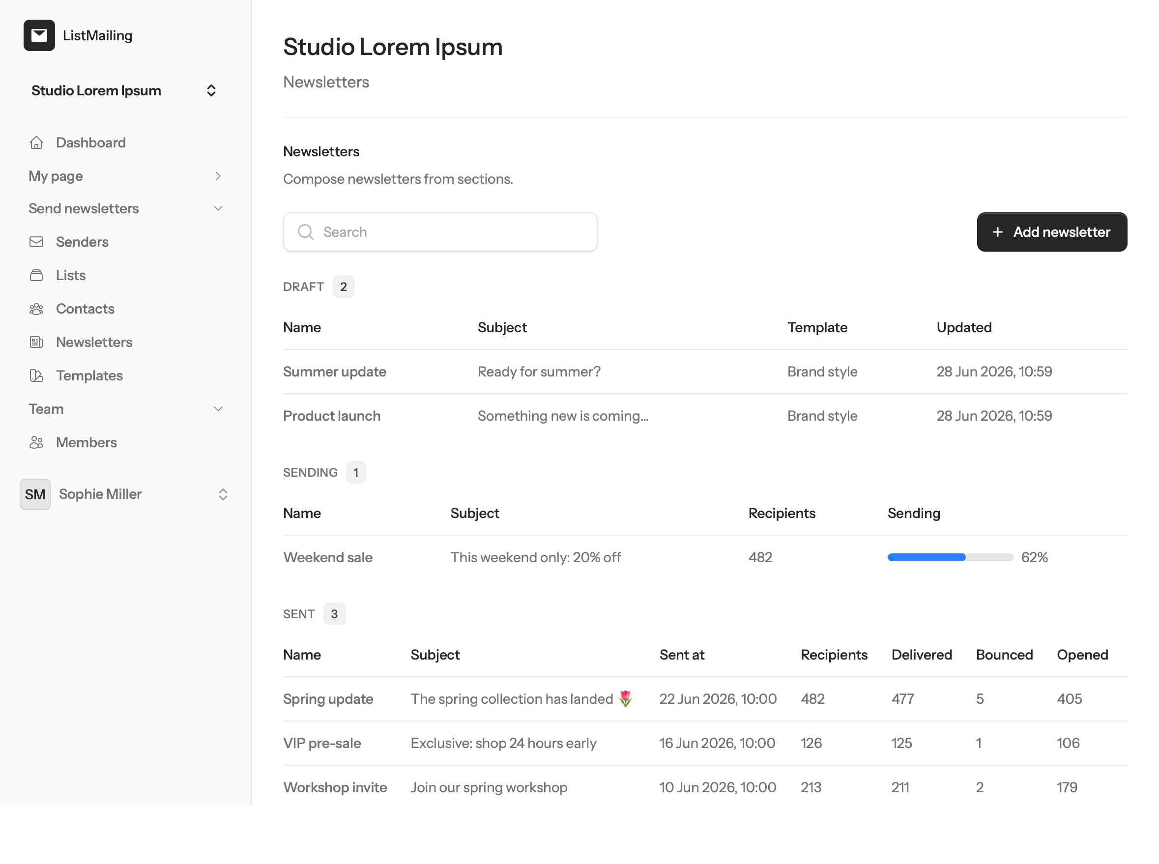Click the Newsletters newspaper icon
1159x864 pixels.
point(36,343)
